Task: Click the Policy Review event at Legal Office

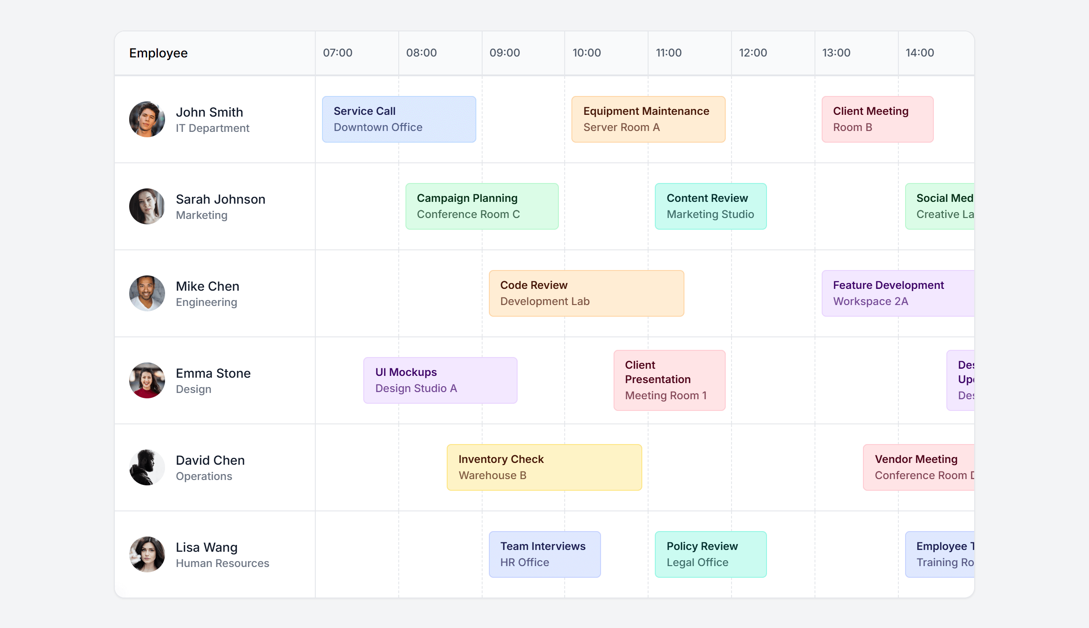Action: [710, 554]
